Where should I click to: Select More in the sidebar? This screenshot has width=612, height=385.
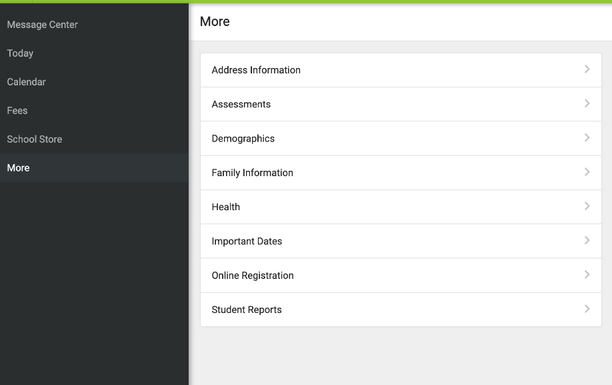tap(94, 168)
